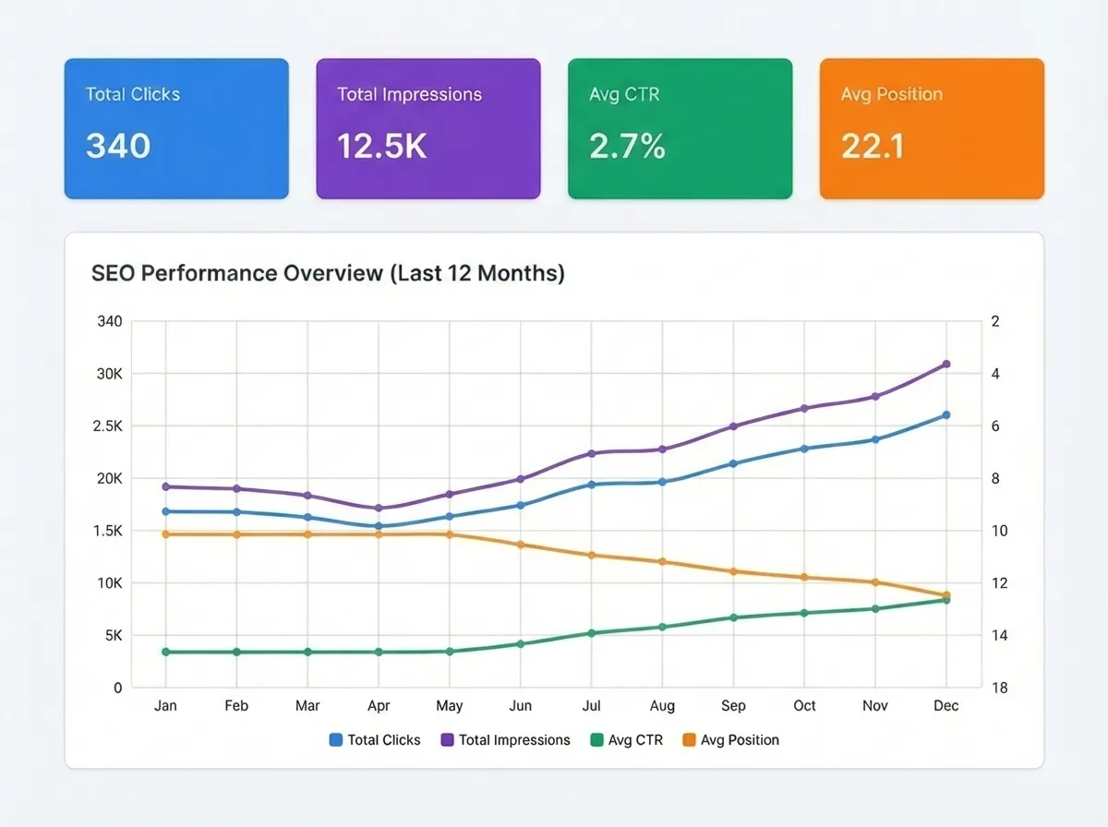Click the July Total Impressions data point
This screenshot has width=1108, height=827.
[x=592, y=453]
